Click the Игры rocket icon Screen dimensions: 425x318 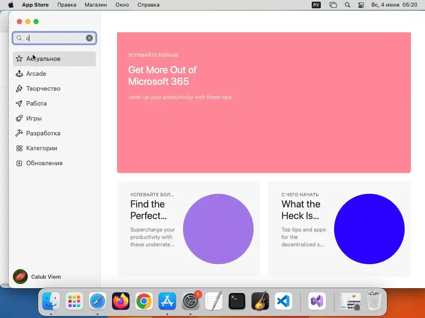coord(19,118)
